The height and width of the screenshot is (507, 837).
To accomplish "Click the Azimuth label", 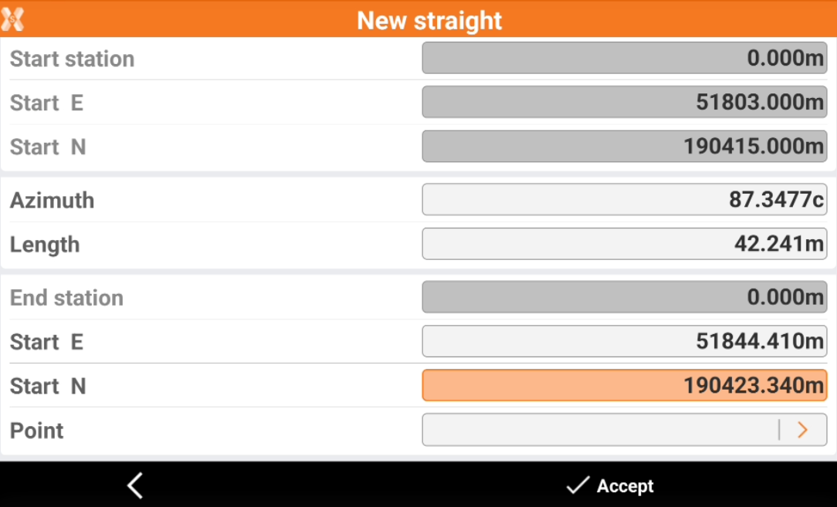I will click(52, 201).
